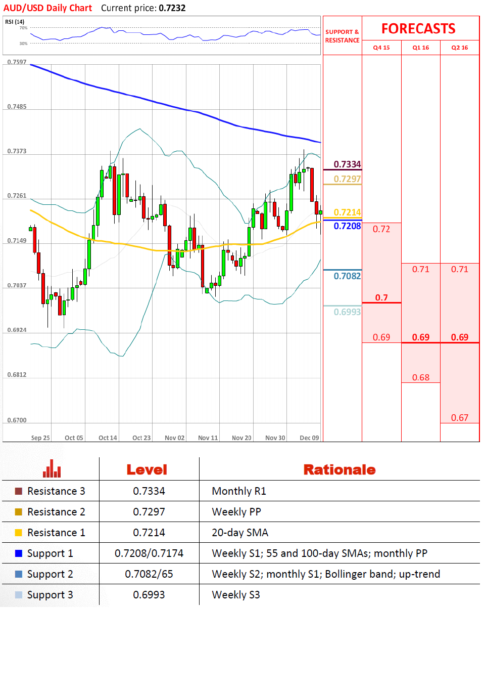
Task: Click the 0.6993 faded support label
Action: (x=347, y=312)
